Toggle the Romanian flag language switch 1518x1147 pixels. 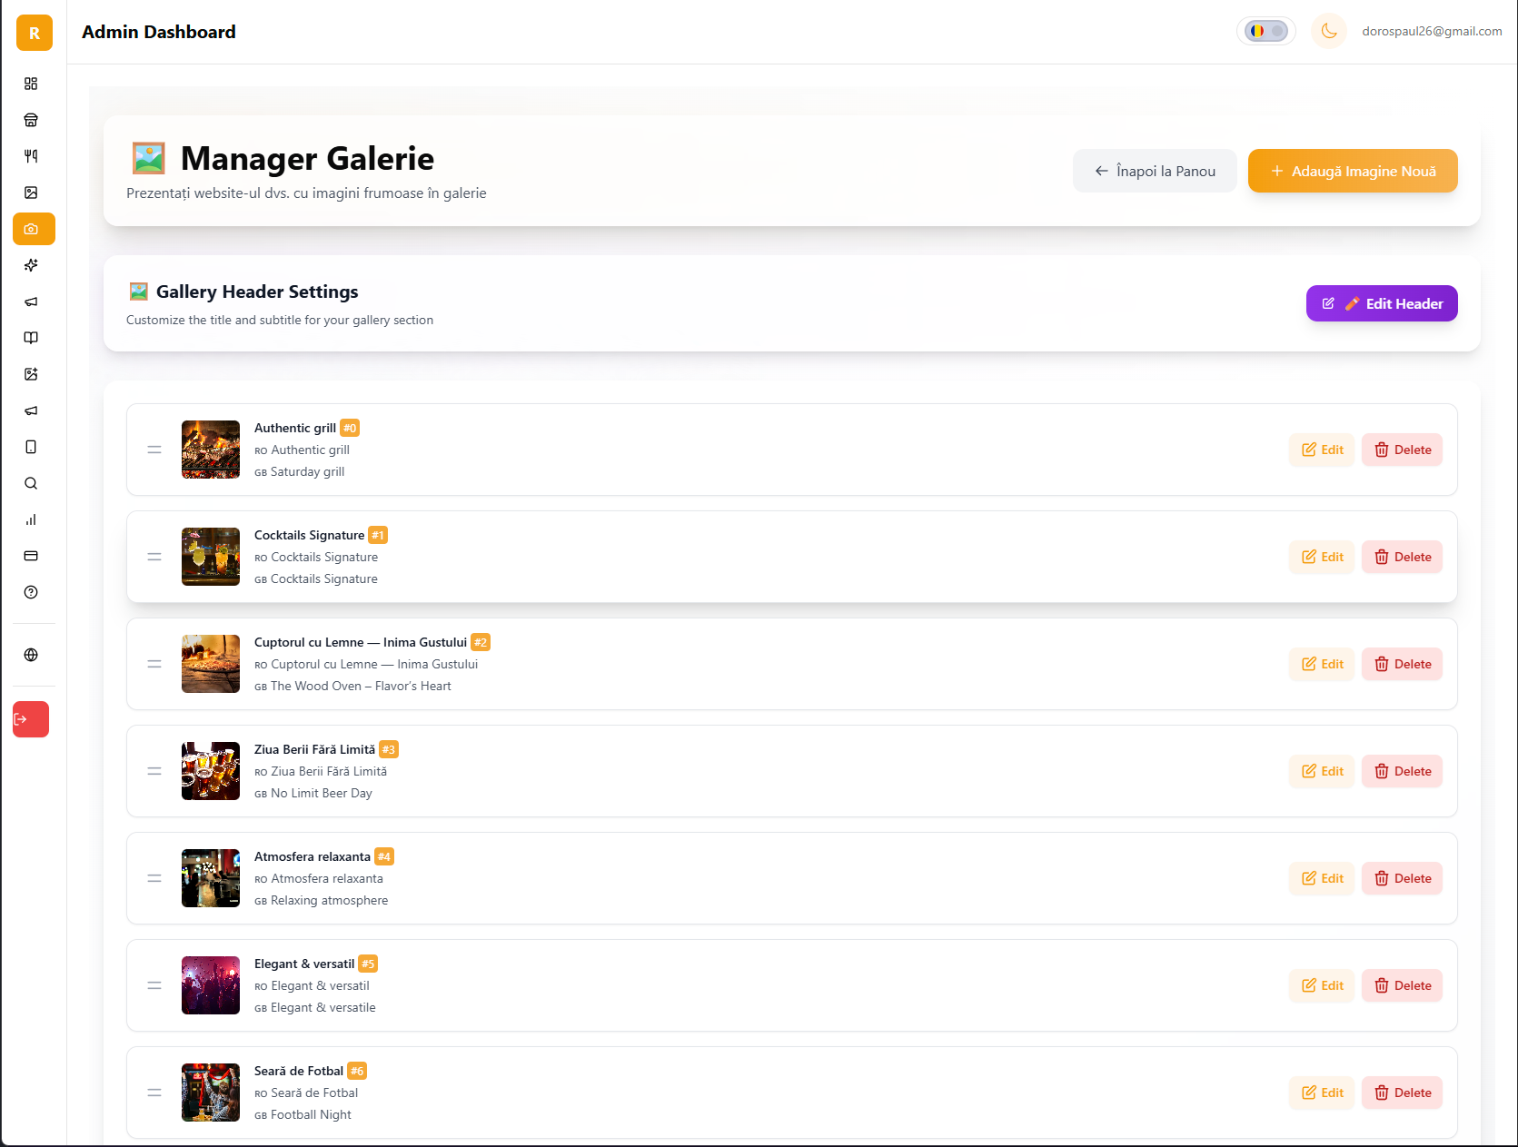[x=1266, y=31]
